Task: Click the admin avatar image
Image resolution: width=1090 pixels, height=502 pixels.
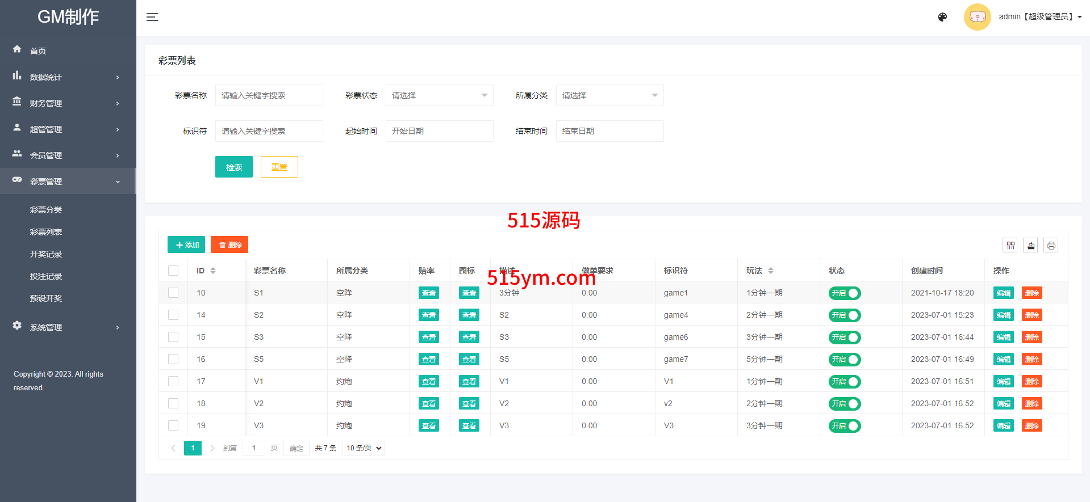Action: pyautogui.click(x=977, y=17)
